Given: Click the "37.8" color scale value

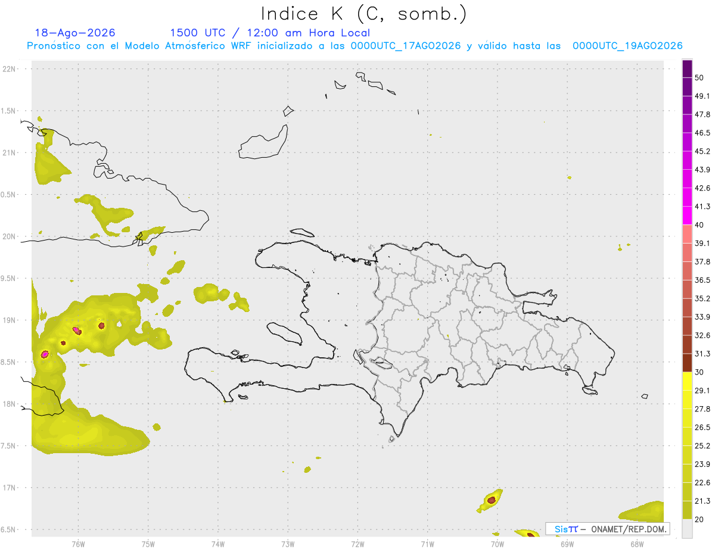Looking at the screenshot, I should click(x=702, y=262).
